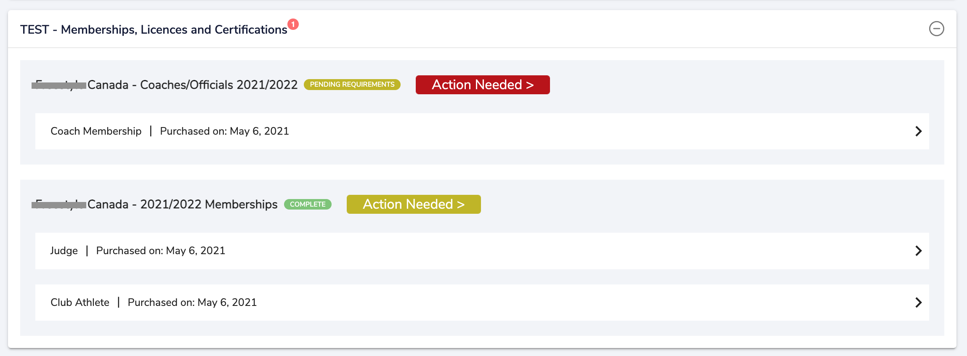Collapse the section using the minus circle icon
Image resolution: width=967 pixels, height=356 pixels.
point(936,29)
